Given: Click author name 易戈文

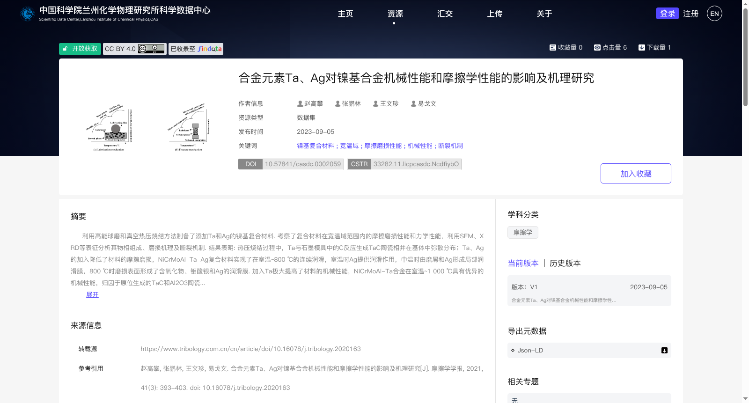Looking at the screenshot, I should pos(427,104).
